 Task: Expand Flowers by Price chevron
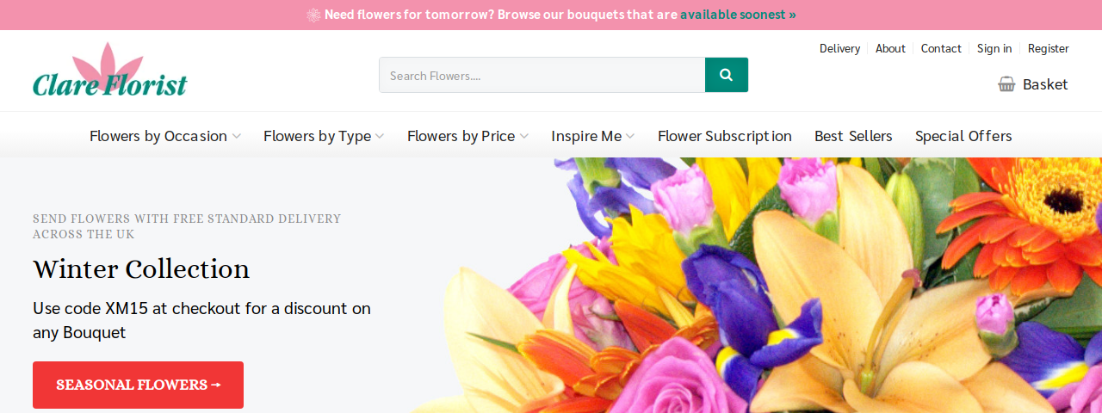tap(523, 136)
